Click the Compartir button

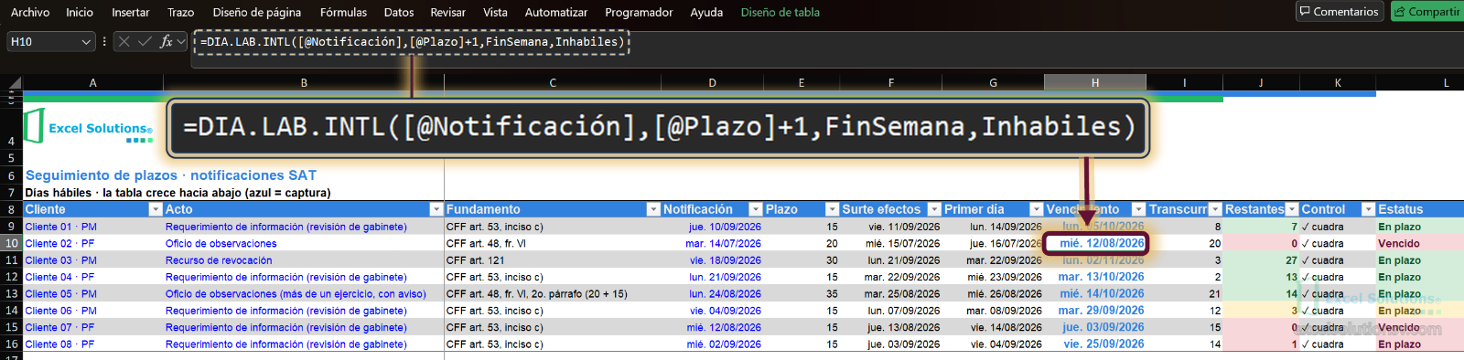click(1426, 11)
